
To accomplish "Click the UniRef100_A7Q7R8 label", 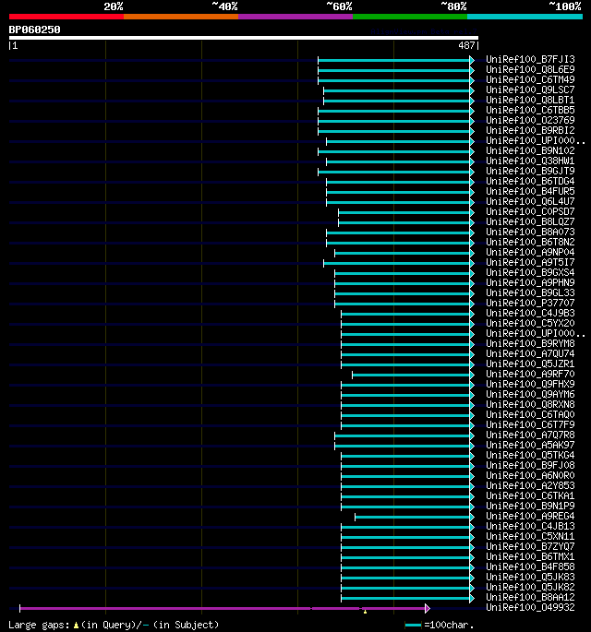I will (x=530, y=435).
